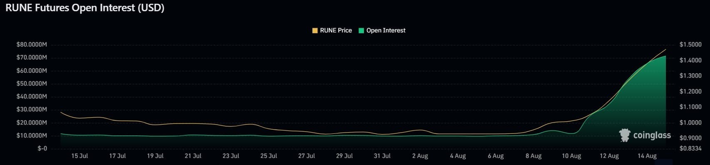
Task: Select the chart title RUNE Futures Open Interest (USD)
Action: pyautogui.click(x=85, y=8)
